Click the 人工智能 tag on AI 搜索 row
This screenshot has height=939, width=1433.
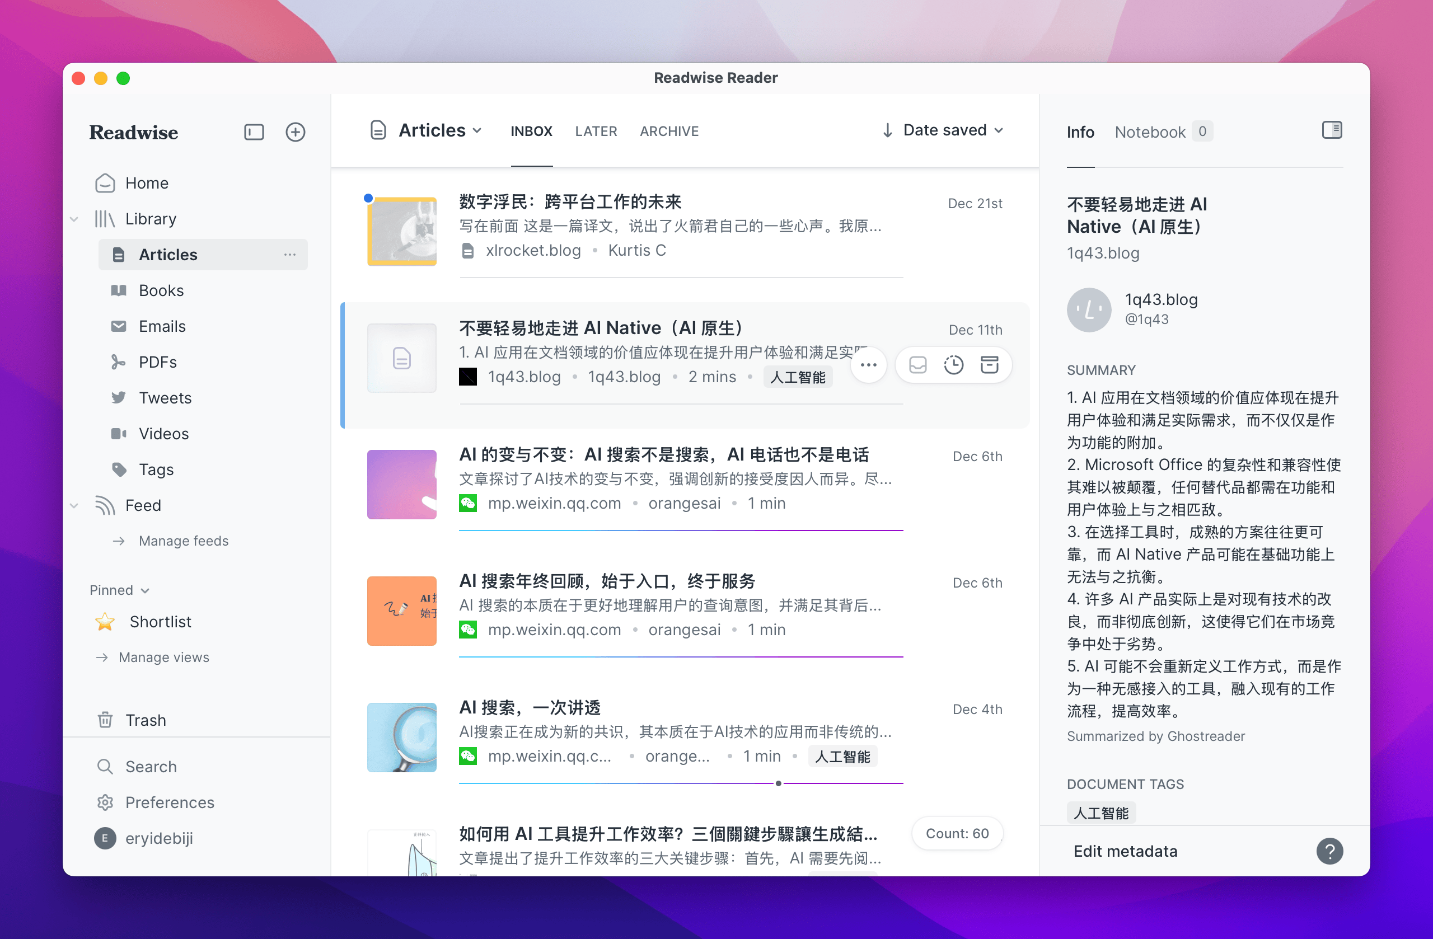(x=842, y=757)
